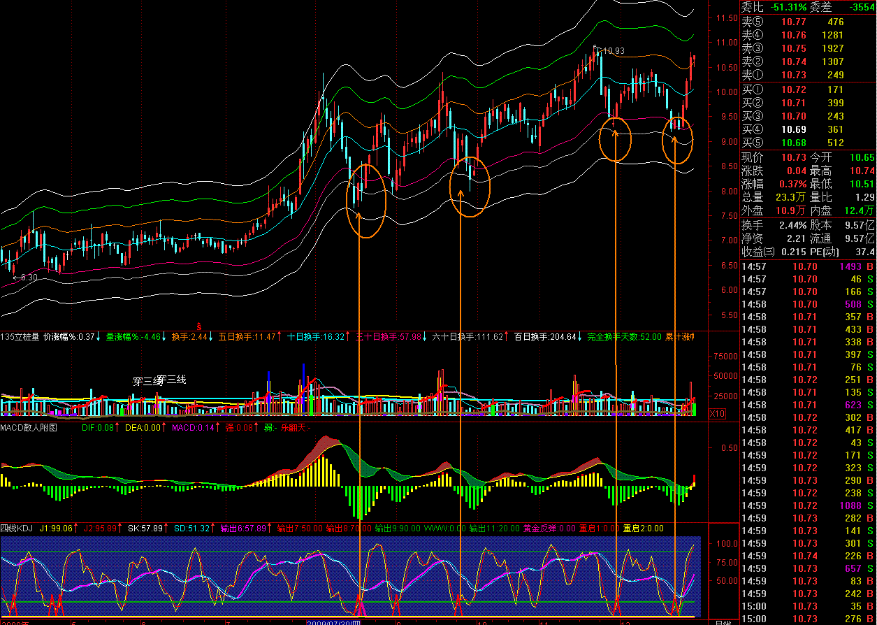Click the 卖⑤ ask row at 10.77
877x625 pixels.
pyautogui.click(x=808, y=22)
